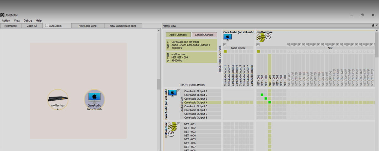Image resolution: width=379 pixels, height=151 pixels.
Task: Click the Rearrange button
Action: [x=11, y=25]
